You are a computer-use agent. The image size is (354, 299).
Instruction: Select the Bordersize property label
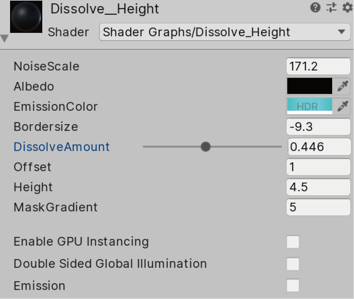46,127
